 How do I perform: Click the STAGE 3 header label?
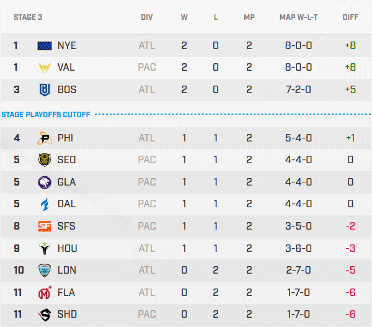28,17
